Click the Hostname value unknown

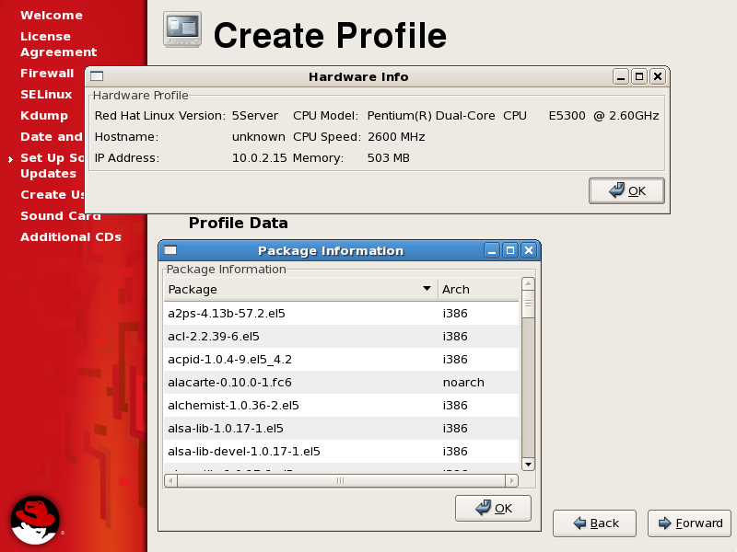[259, 136]
